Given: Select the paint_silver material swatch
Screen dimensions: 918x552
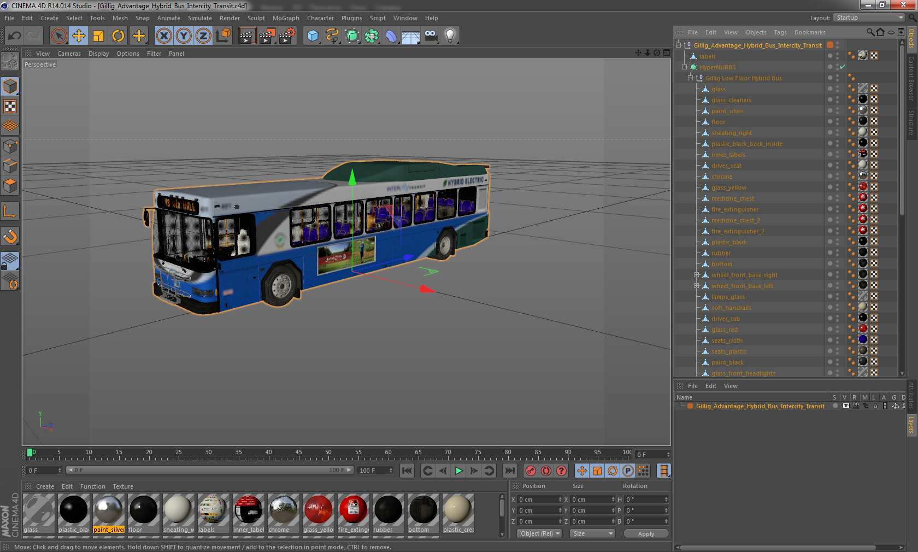Looking at the screenshot, I should 108,513.
